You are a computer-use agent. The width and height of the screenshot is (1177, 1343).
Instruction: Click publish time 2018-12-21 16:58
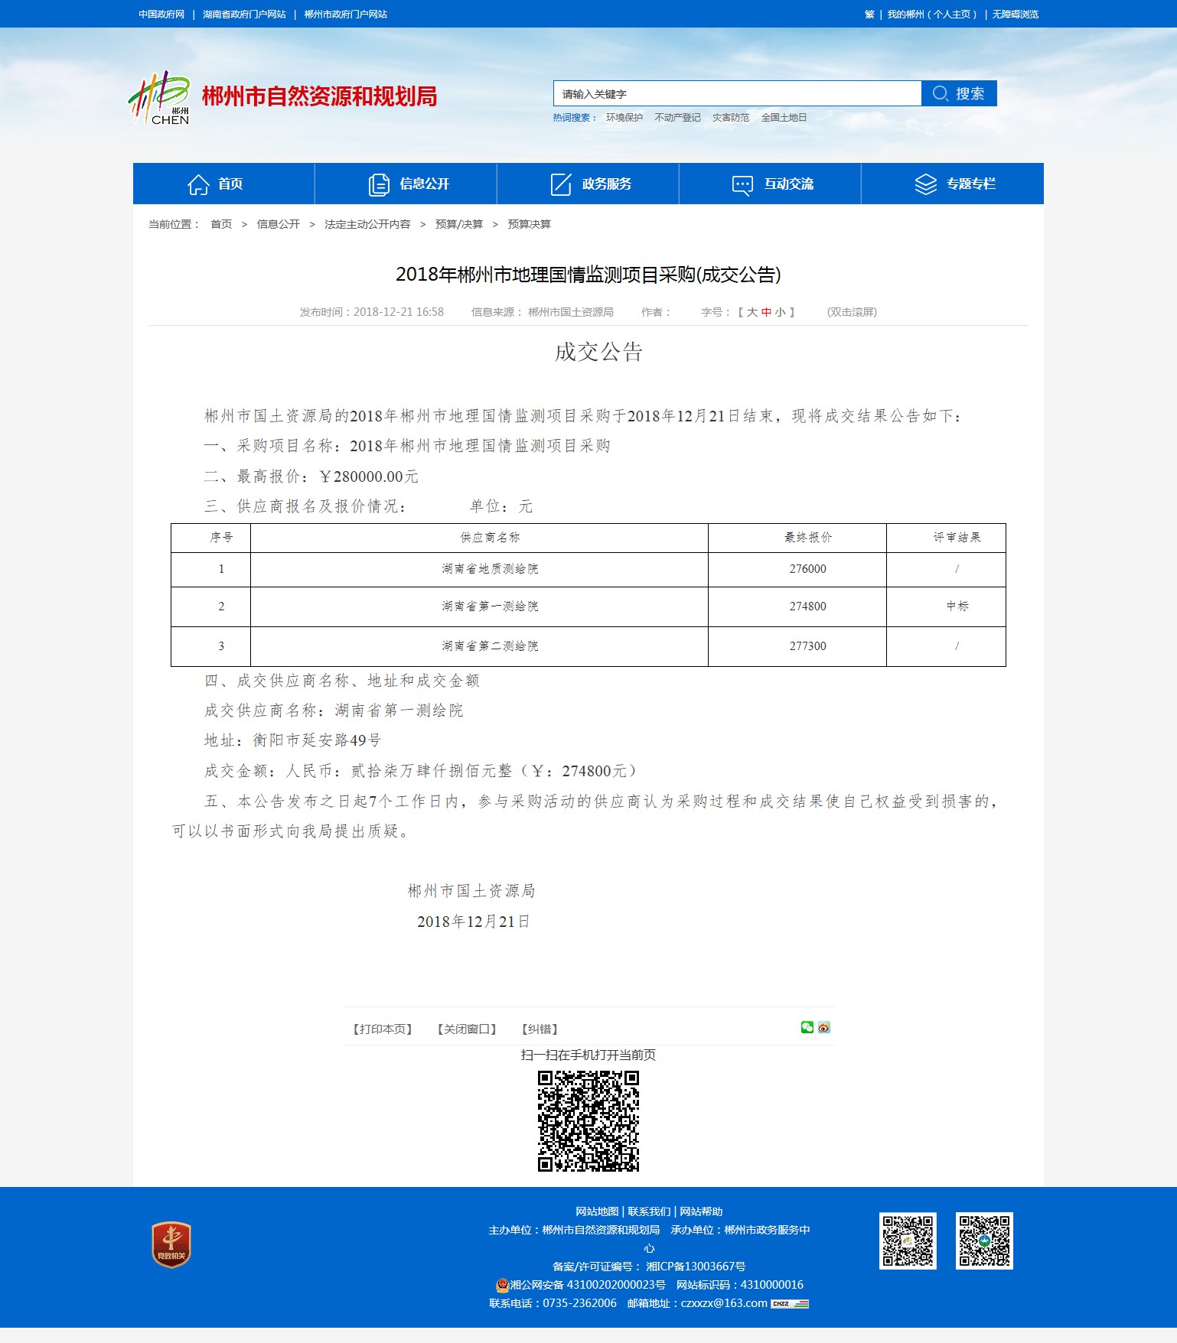399,312
